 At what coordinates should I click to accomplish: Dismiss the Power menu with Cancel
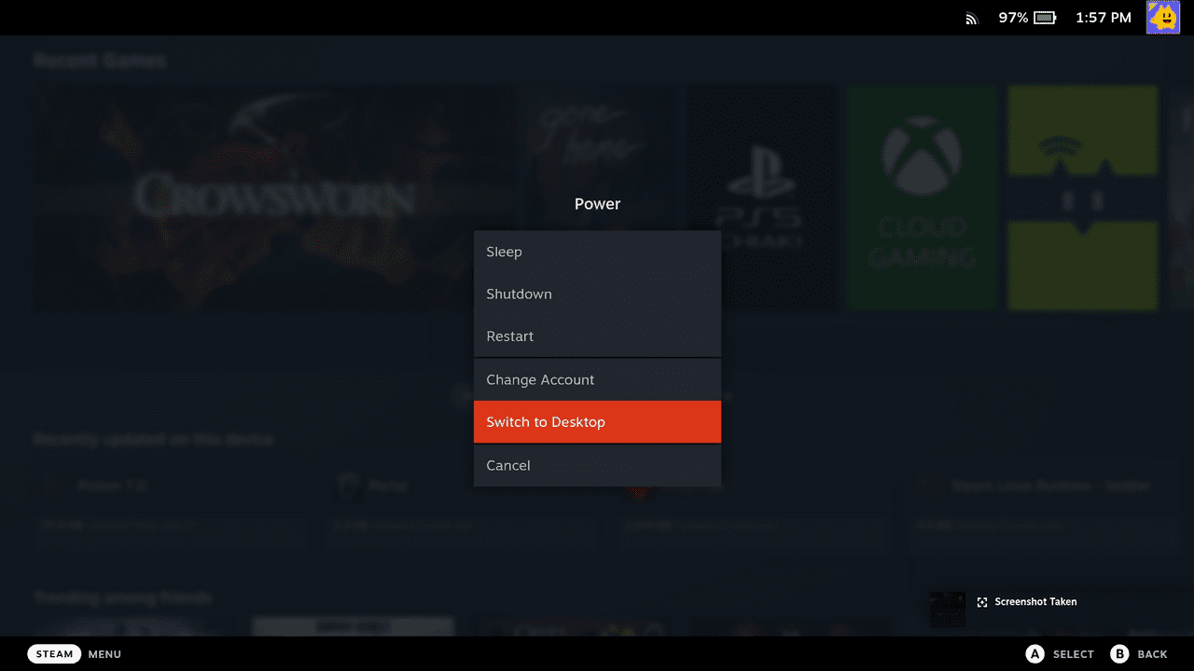(597, 465)
